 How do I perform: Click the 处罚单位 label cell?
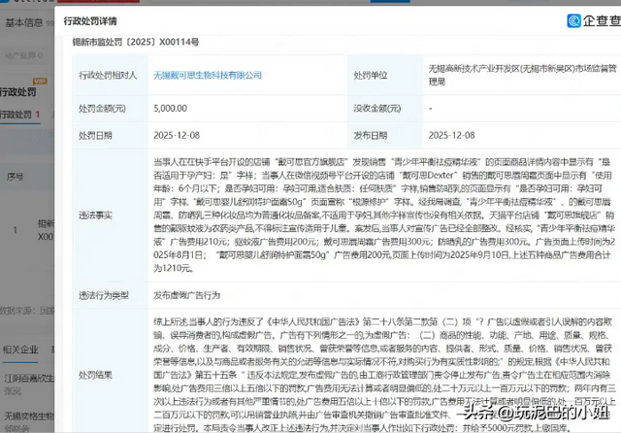pos(385,75)
